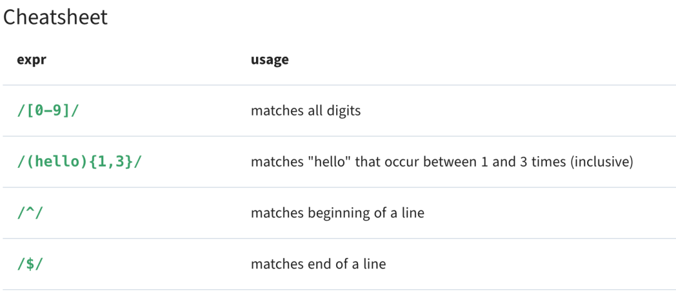The image size is (676, 291).
Task: Click the /^/ caret expression
Action: [x=30, y=213]
